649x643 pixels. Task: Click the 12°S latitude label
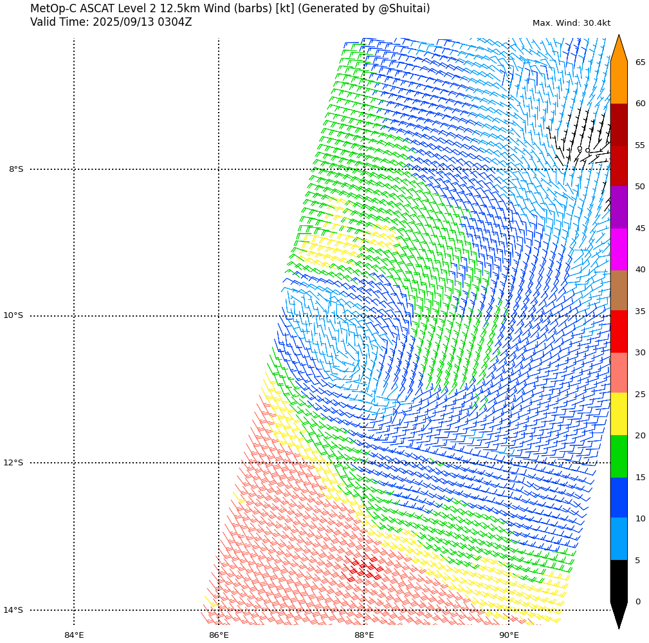tap(14, 462)
